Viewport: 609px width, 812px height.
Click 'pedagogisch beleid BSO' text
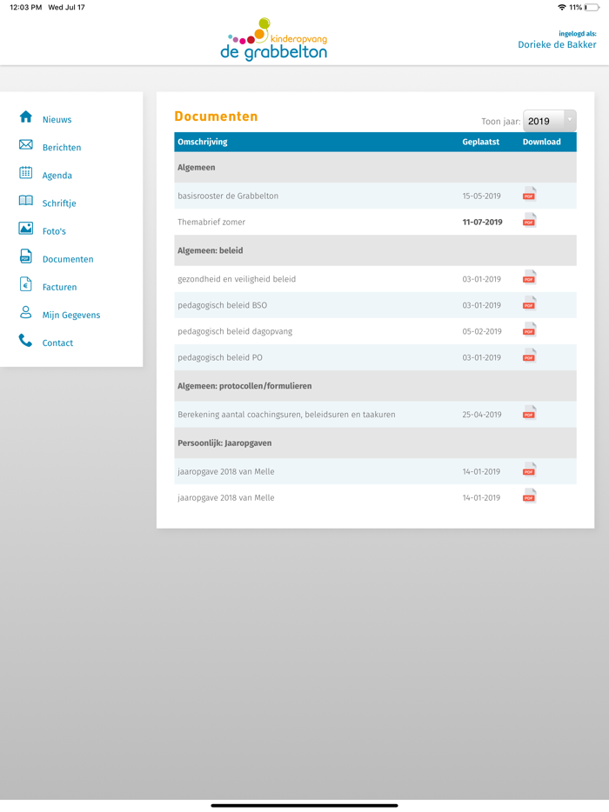pos(223,305)
